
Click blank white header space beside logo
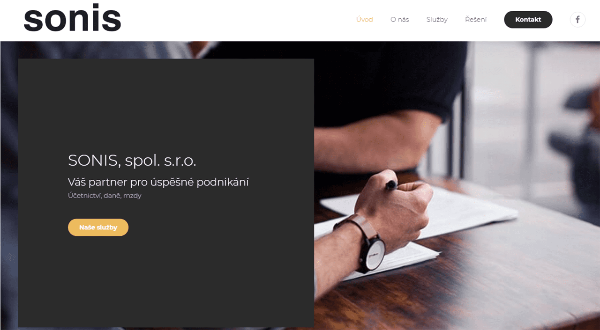[234, 20]
